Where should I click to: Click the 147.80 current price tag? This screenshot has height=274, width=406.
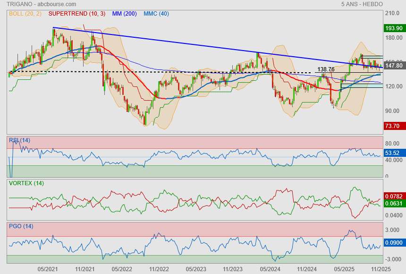click(x=393, y=66)
